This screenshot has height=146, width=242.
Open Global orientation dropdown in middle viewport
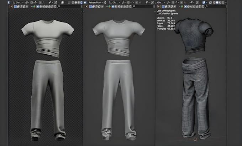[114, 2]
